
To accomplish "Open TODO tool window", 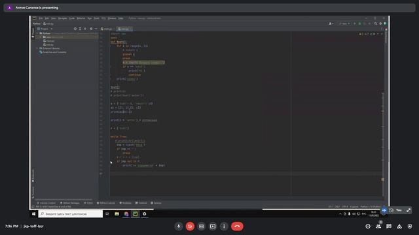I will pyautogui.click(x=88, y=203).
